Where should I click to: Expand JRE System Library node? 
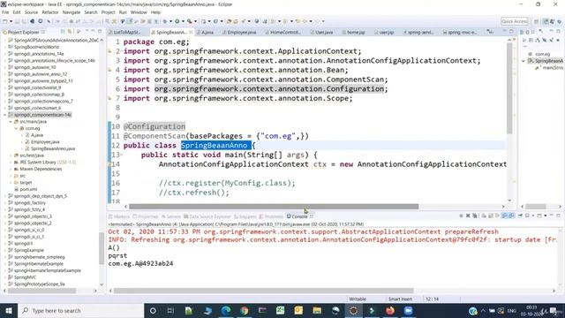coord(11,163)
